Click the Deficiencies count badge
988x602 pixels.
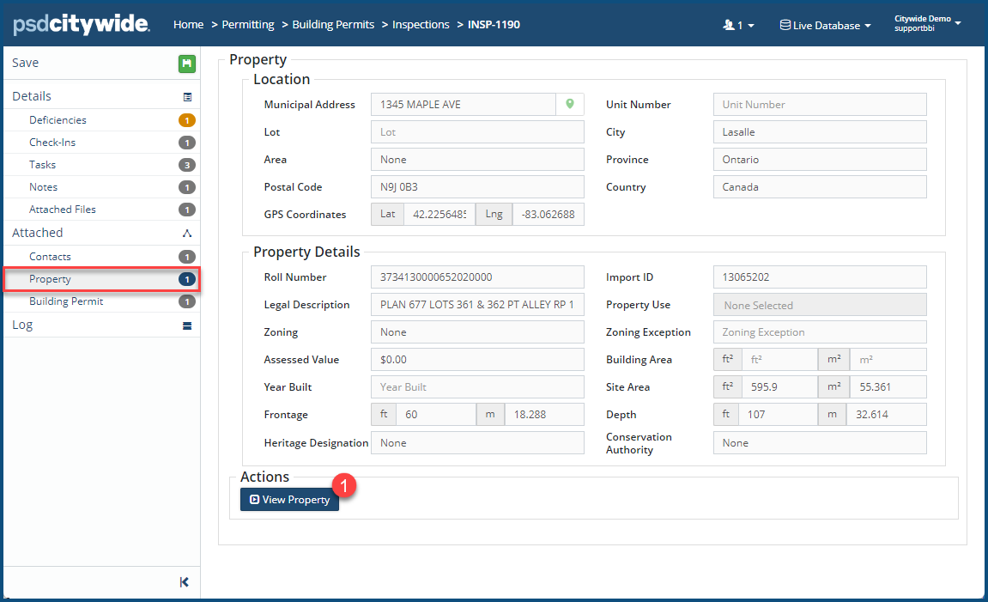pyautogui.click(x=187, y=120)
